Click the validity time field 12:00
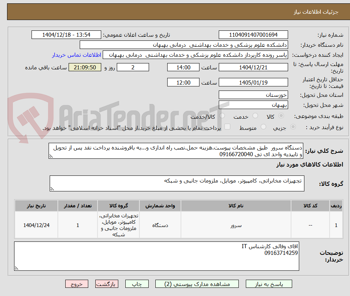This screenshot has height=296, width=350. pos(183,82)
